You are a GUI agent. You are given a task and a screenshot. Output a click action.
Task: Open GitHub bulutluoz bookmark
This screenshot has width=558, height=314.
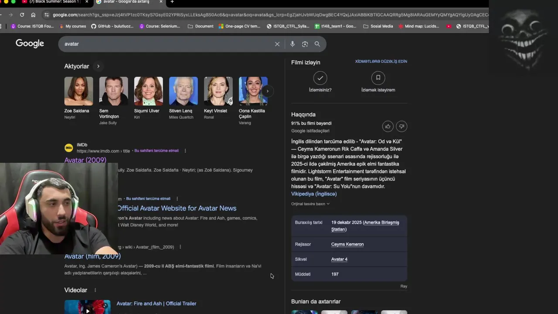112,26
